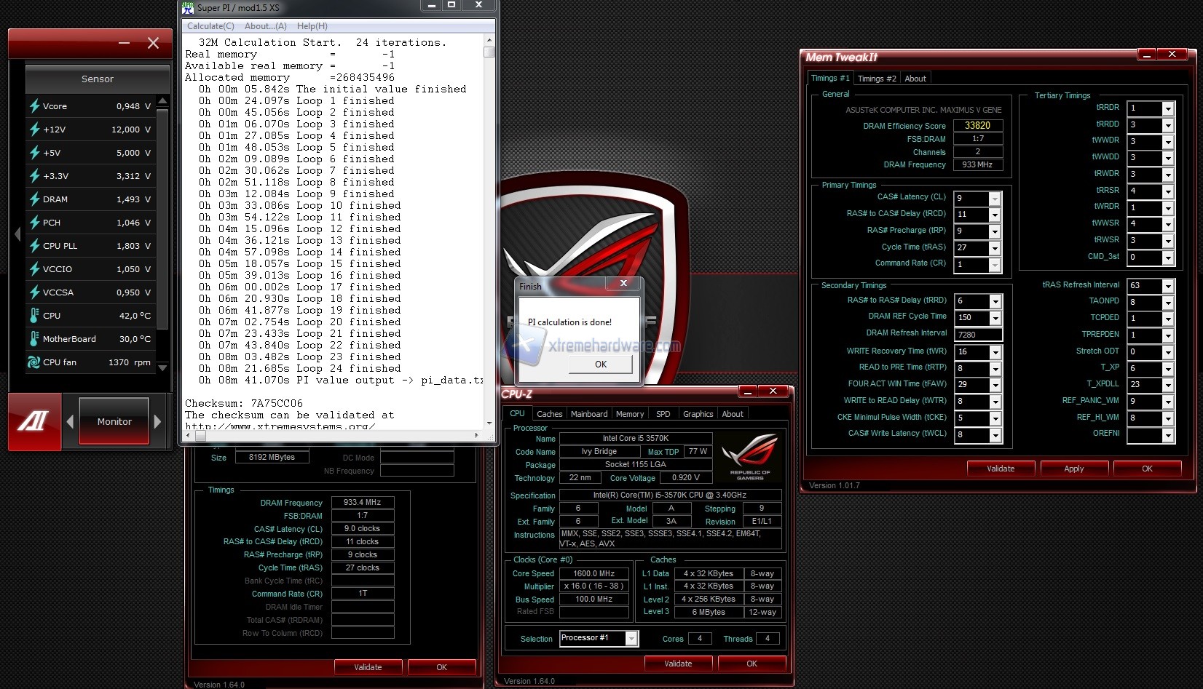Screen dimensions: 1203x689
Task: Switch to Timings #2 tab in Mem TweakIt
Action: click(876, 79)
